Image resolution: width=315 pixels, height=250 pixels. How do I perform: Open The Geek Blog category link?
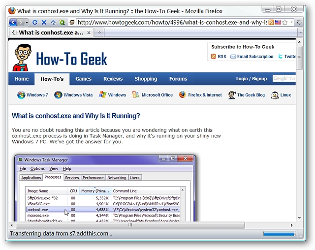pyautogui.click(x=247, y=95)
